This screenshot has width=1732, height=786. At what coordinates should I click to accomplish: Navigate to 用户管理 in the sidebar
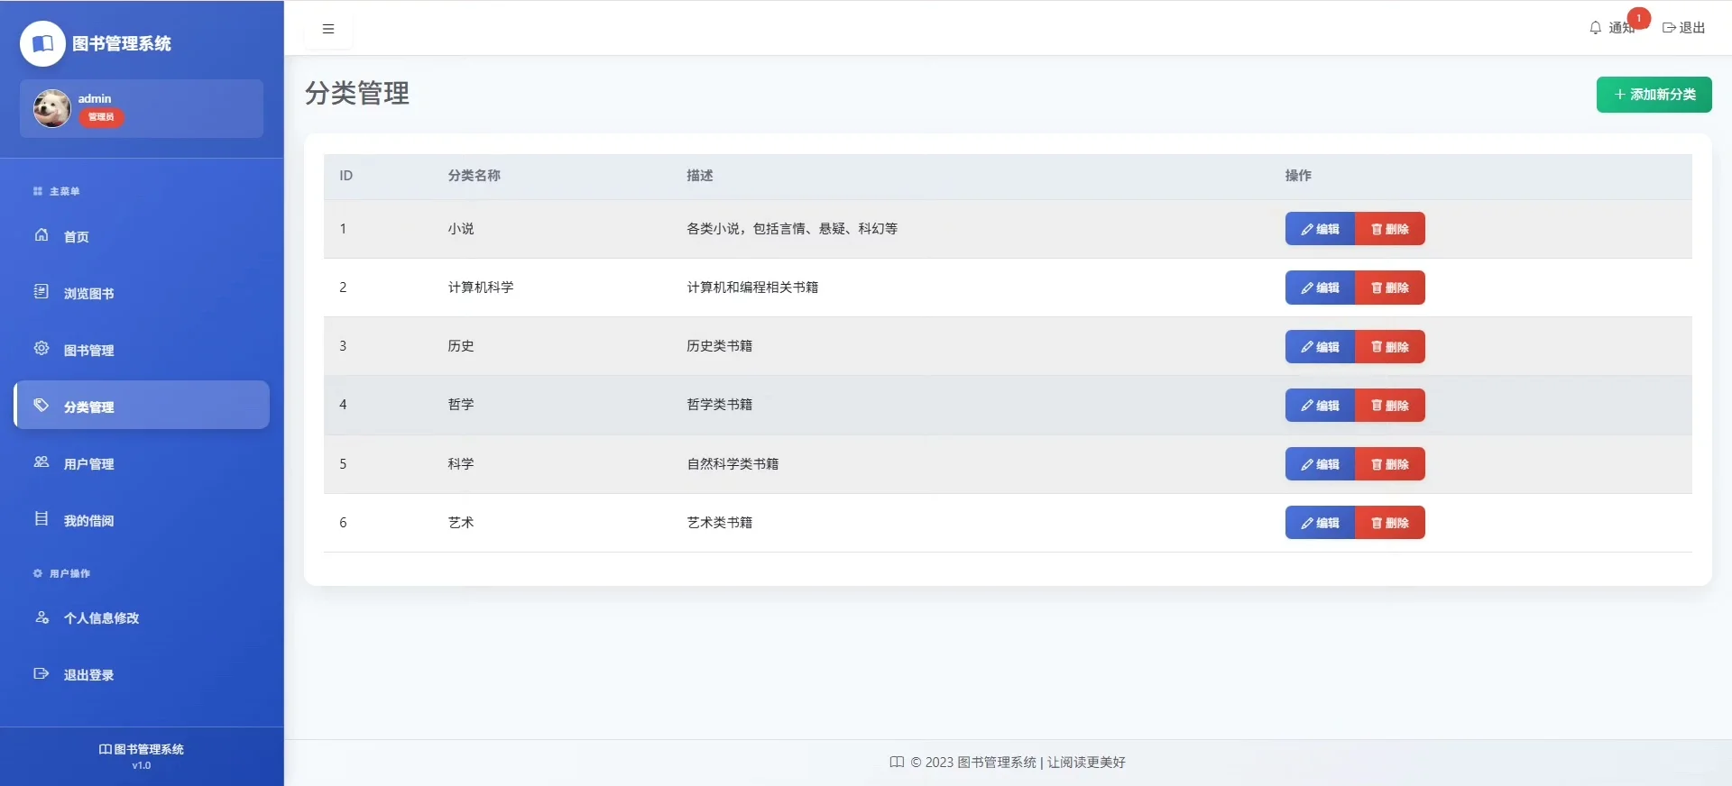pos(142,463)
